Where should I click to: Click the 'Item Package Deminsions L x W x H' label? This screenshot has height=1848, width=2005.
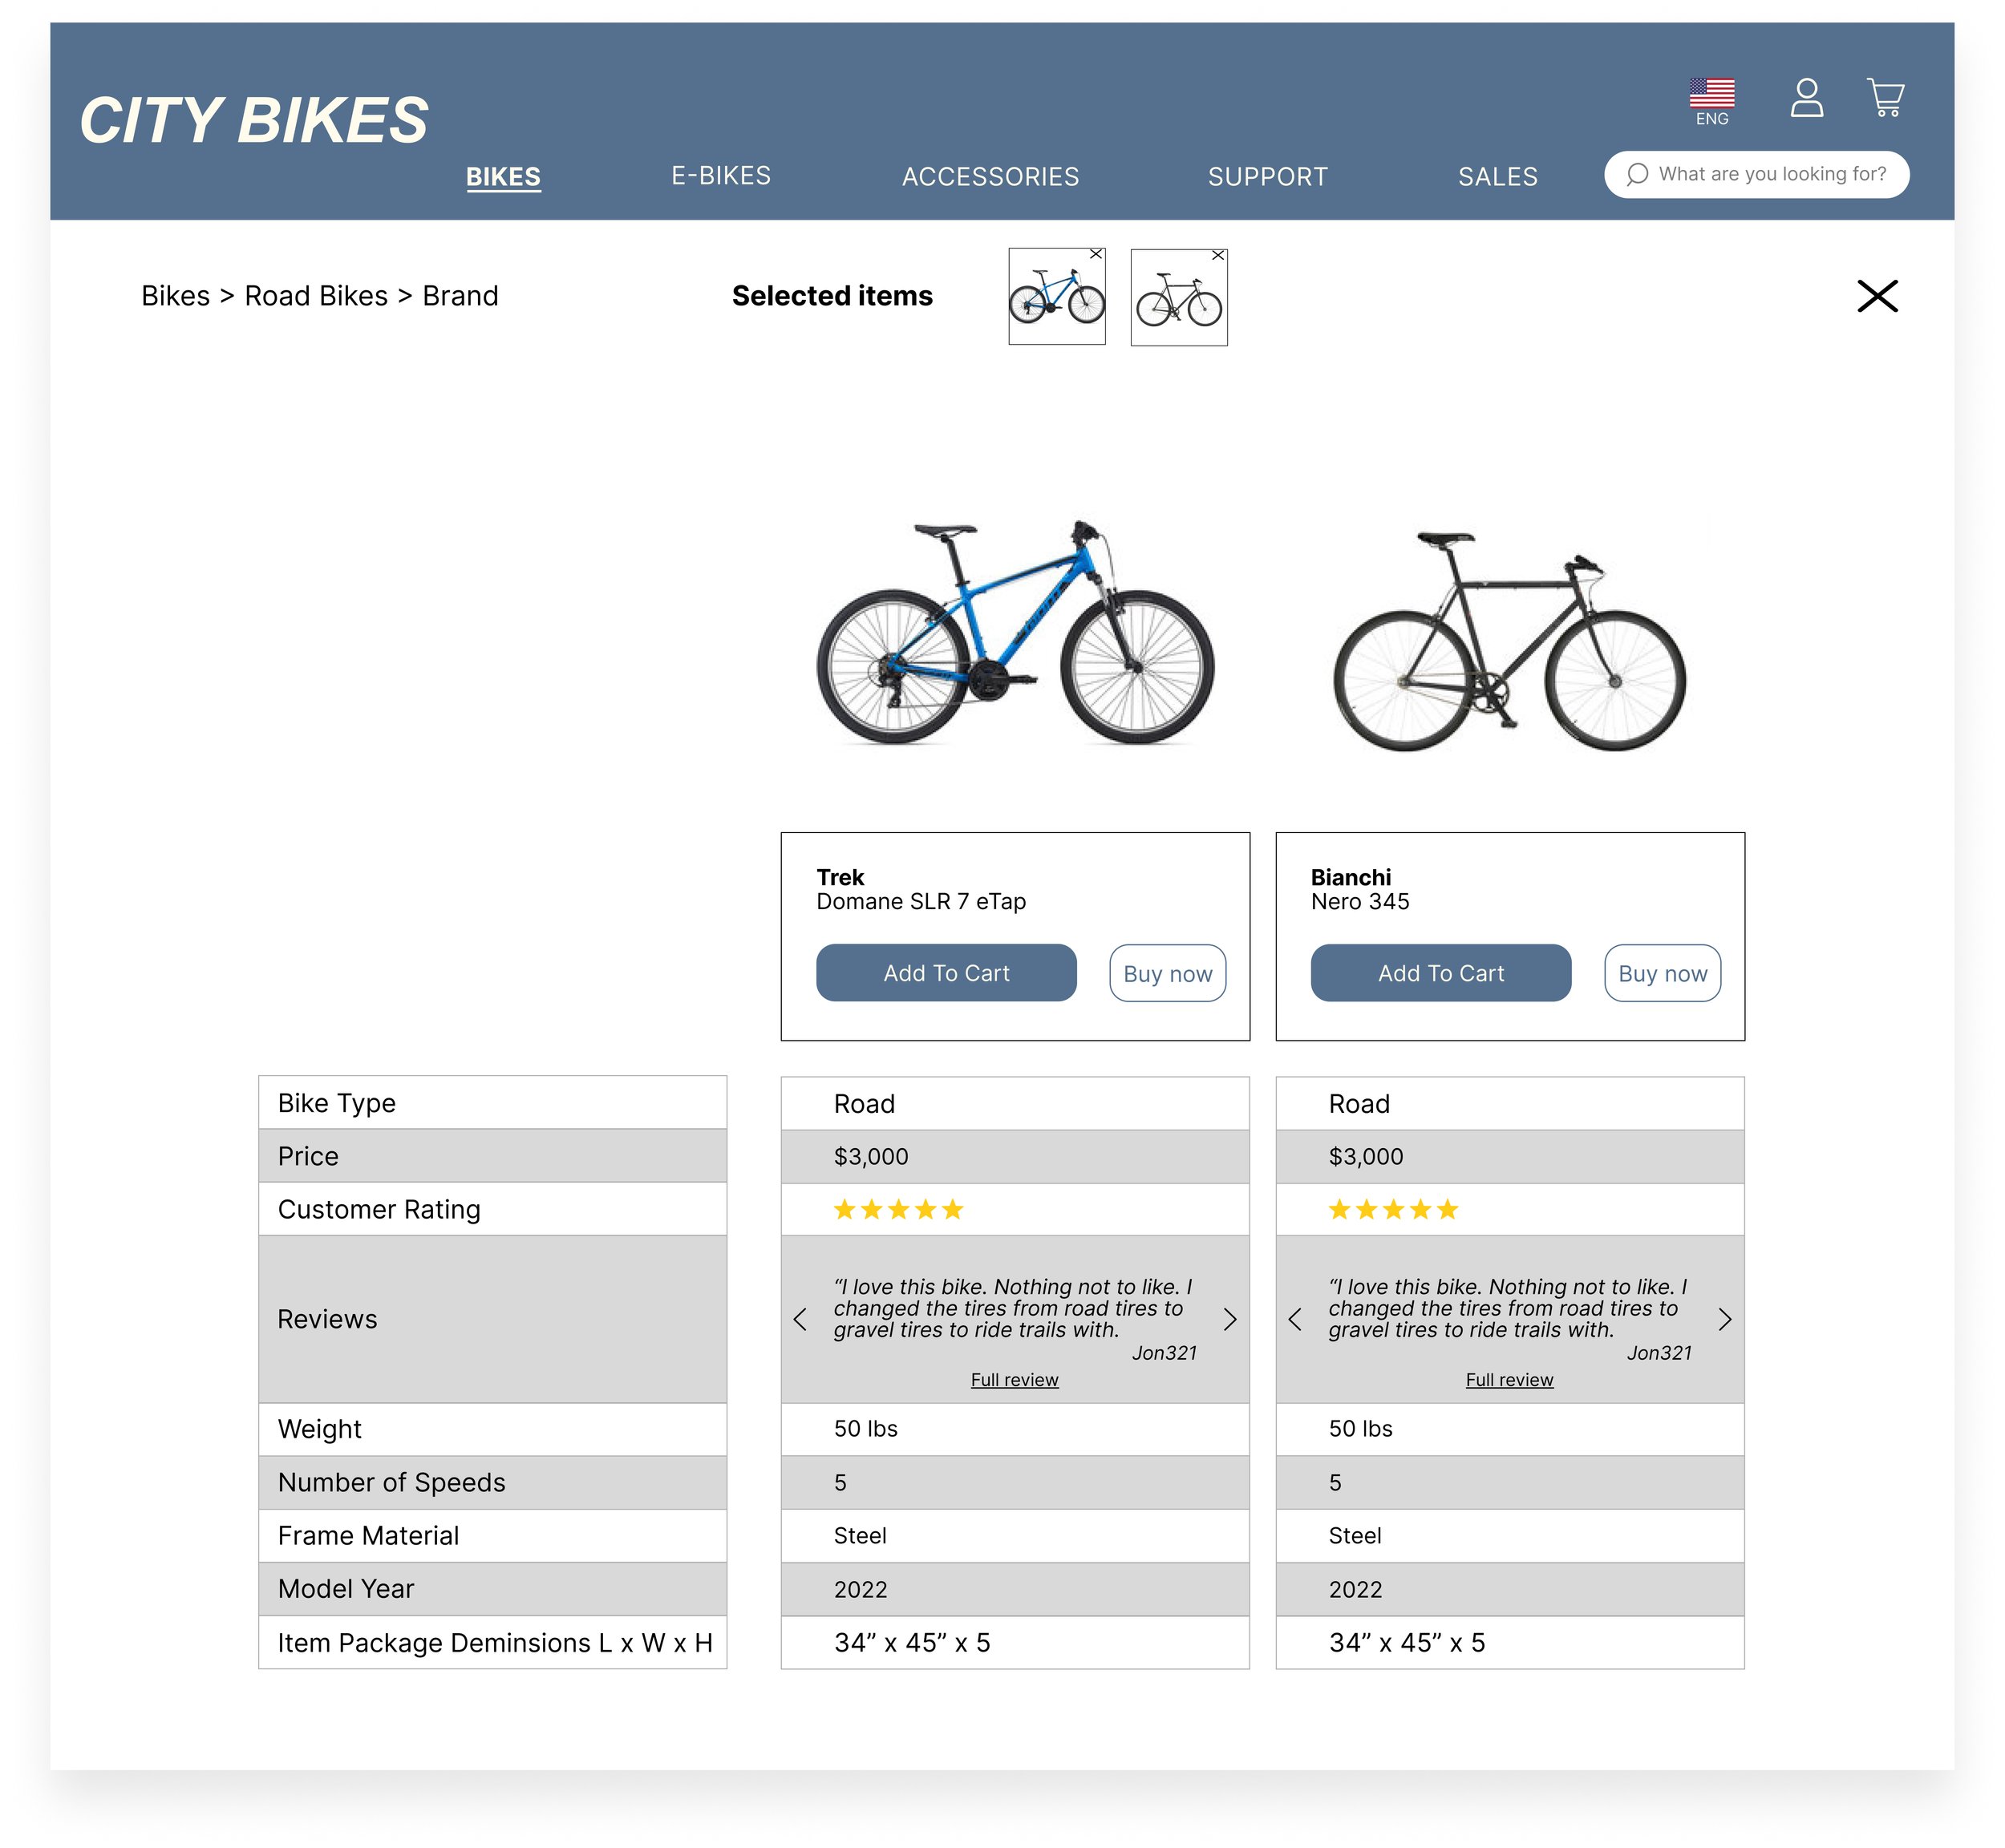[x=496, y=1643]
